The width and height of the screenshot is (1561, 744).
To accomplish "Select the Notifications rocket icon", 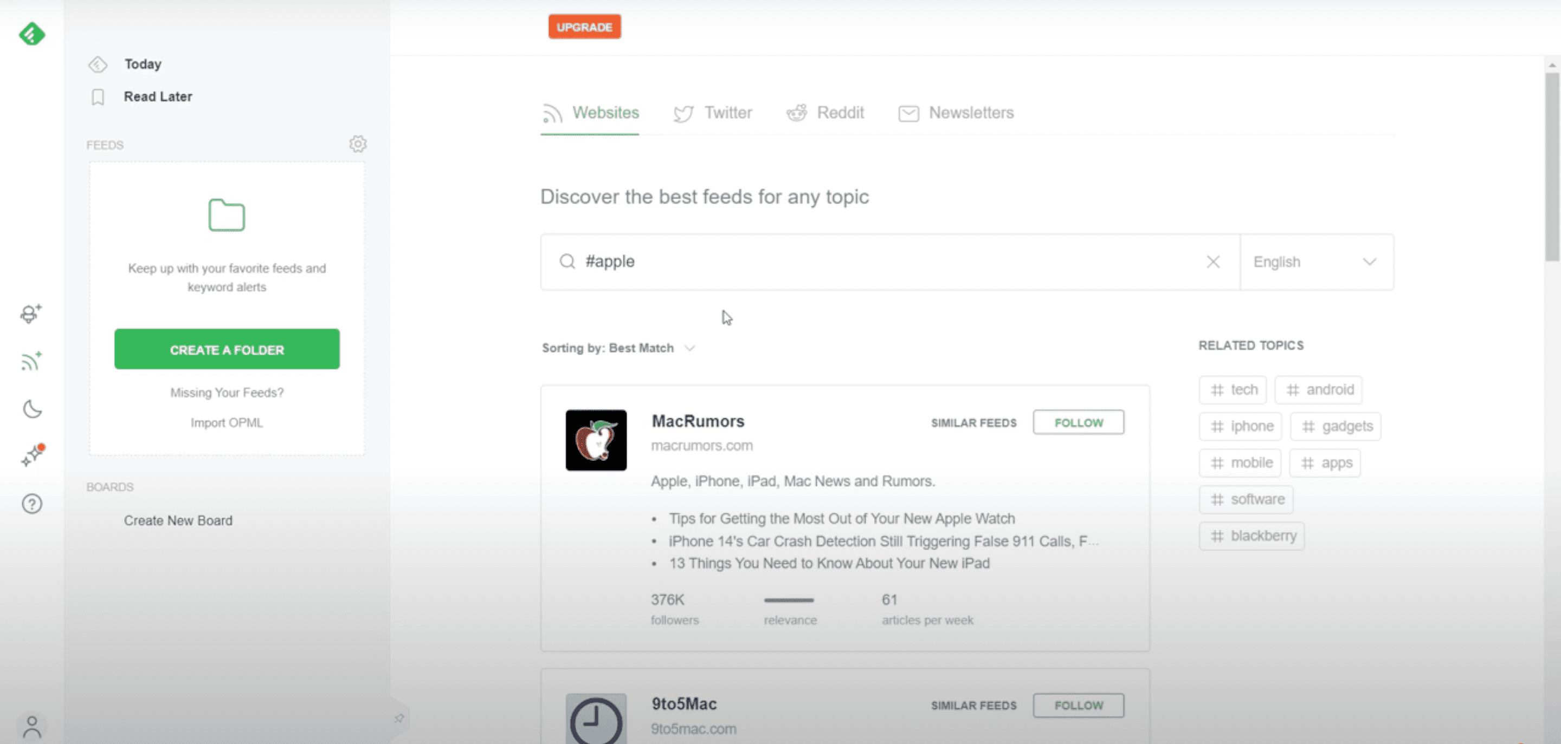I will (x=33, y=455).
